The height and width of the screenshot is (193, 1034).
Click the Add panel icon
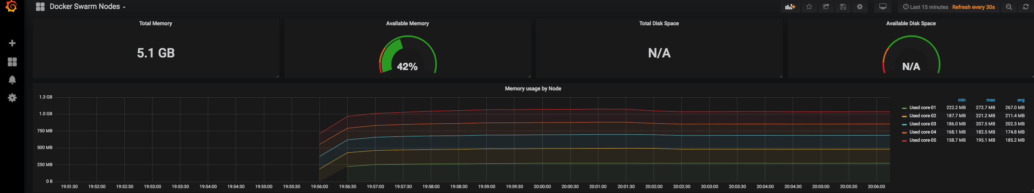pos(790,7)
